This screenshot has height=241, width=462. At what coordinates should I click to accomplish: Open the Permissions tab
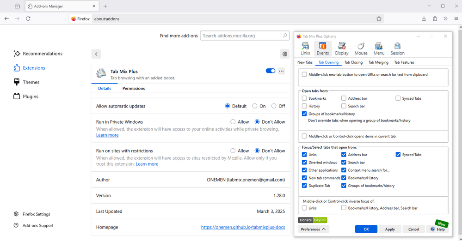tap(134, 88)
